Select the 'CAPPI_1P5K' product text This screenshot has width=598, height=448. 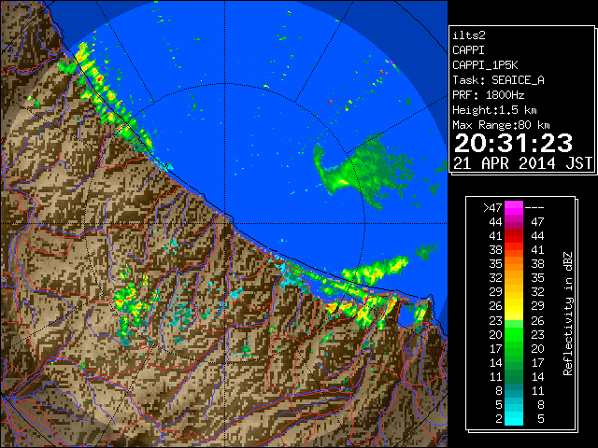[485, 65]
